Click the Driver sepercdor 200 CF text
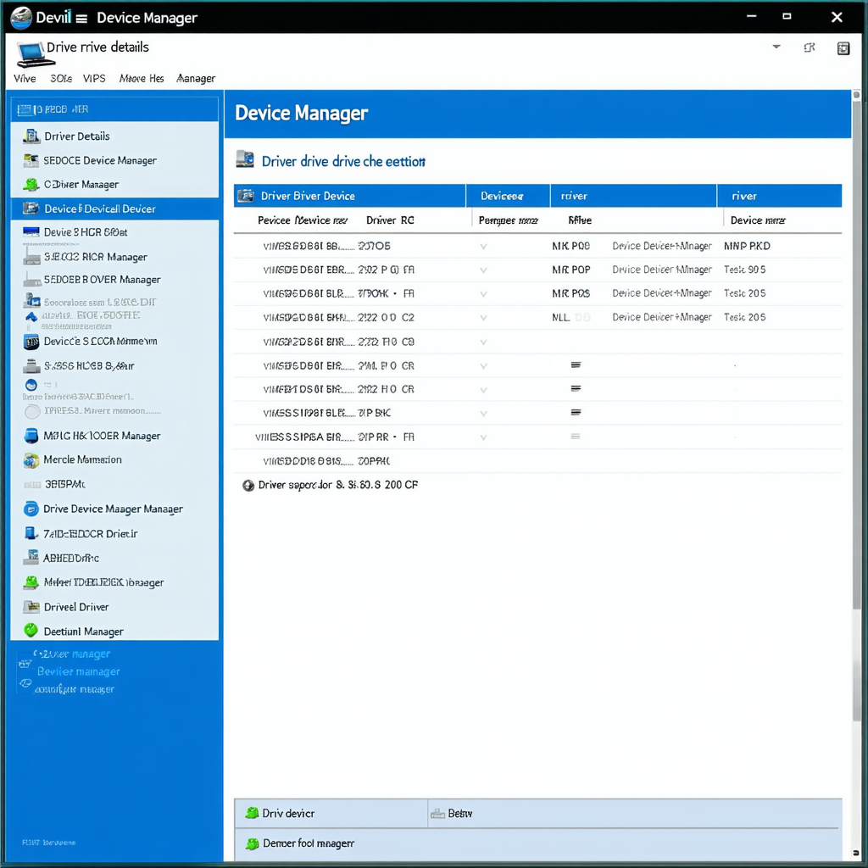The height and width of the screenshot is (868, 868). point(337,485)
